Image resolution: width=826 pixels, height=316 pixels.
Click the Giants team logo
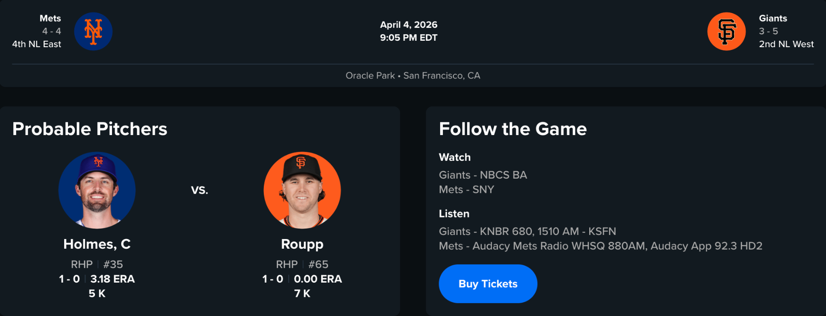click(726, 32)
